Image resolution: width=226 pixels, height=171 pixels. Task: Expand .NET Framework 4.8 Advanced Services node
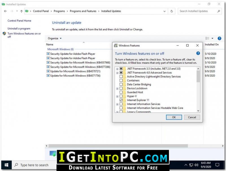(117, 73)
